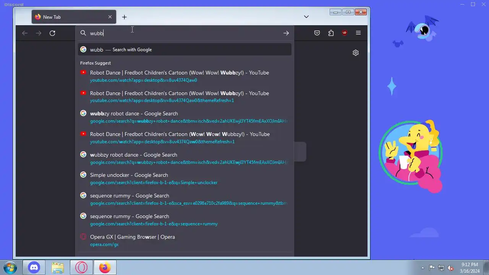Minimize the Firefox window
Image resolution: width=489 pixels, height=275 pixels.
pyautogui.click(x=335, y=12)
